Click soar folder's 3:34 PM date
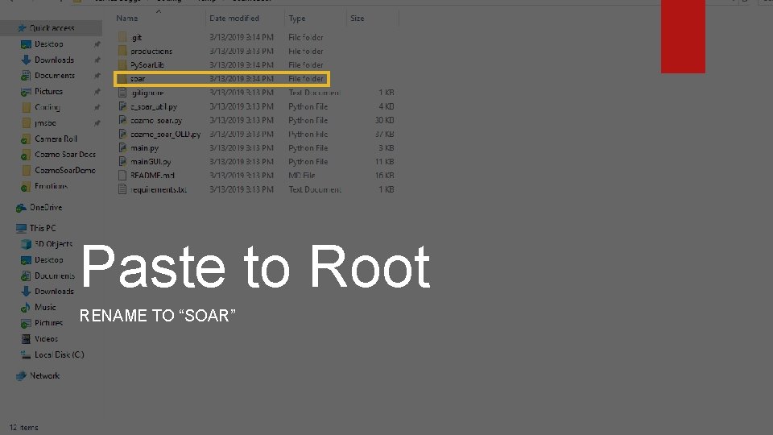This screenshot has width=773, height=435. click(242, 78)
